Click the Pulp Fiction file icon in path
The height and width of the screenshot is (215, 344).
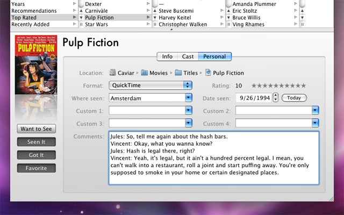click(x=208, y=73)
